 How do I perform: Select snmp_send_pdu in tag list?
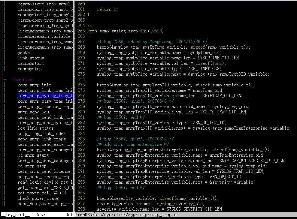33,112
